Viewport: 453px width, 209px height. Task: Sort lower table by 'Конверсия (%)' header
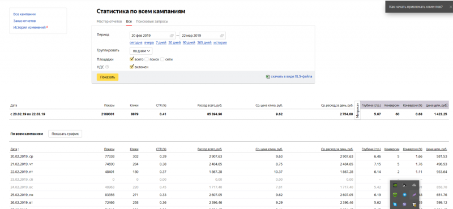pyautogui.click(x=413, y=149)
